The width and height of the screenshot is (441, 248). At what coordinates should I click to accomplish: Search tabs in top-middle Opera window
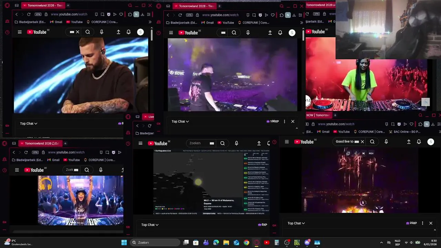pyautogui.click(x=282, y=6)
